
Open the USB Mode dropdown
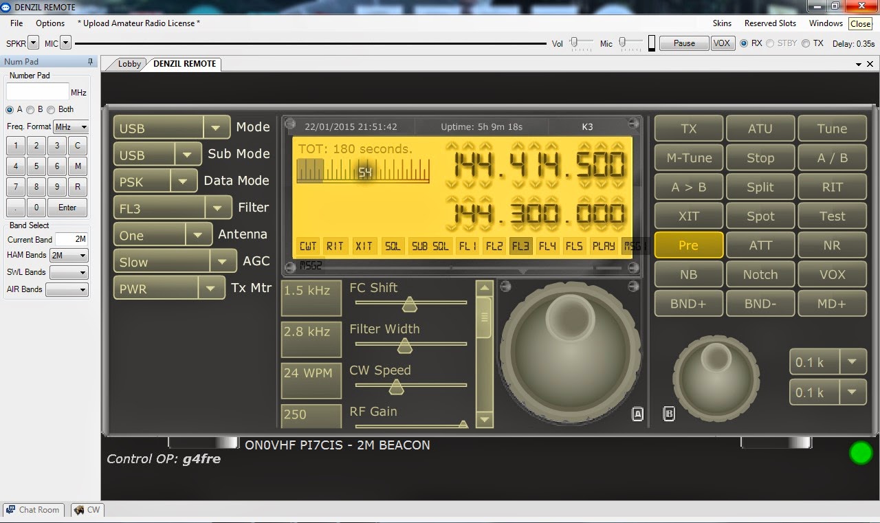coord(215,126)
